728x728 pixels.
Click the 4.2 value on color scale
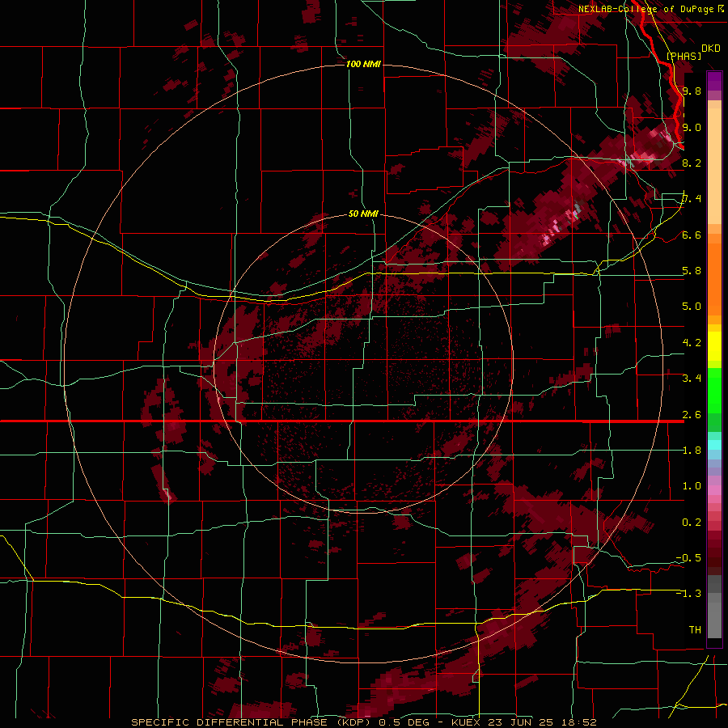pyautogui.click(x=692, y=343)
